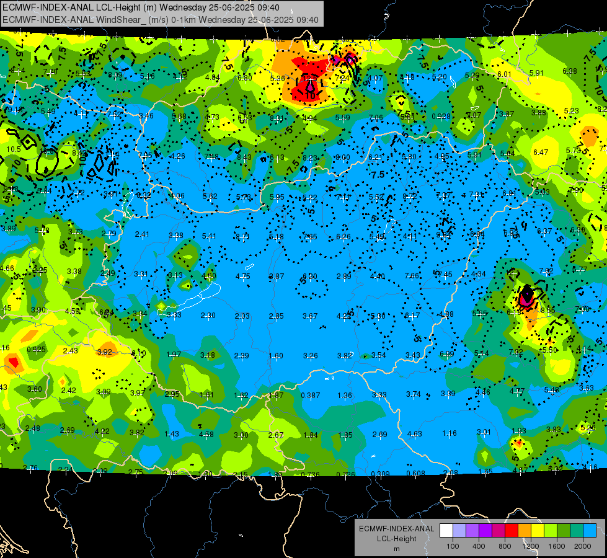The height and width of the screenshot is (558, 607).
Task: Click the white swatch in LCL-Height legend
Action: 446,531
